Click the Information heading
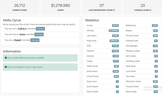Screen dimensions: 162x96 [12, 51]
